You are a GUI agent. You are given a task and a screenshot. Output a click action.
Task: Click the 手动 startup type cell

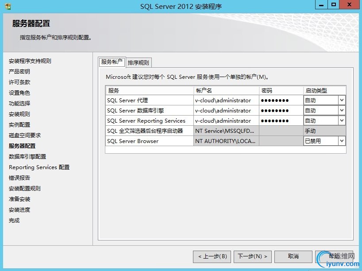point(324,131)
